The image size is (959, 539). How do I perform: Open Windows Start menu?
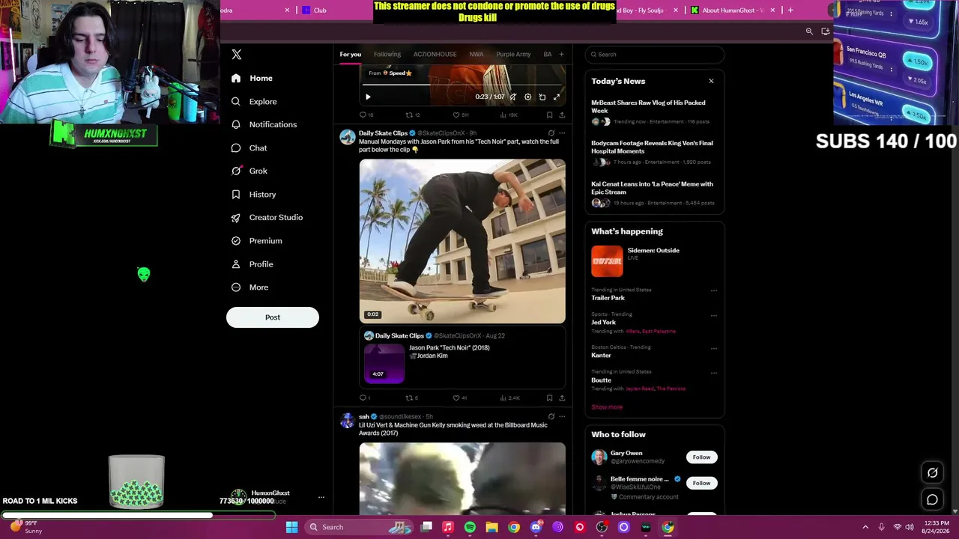[291, 527]
